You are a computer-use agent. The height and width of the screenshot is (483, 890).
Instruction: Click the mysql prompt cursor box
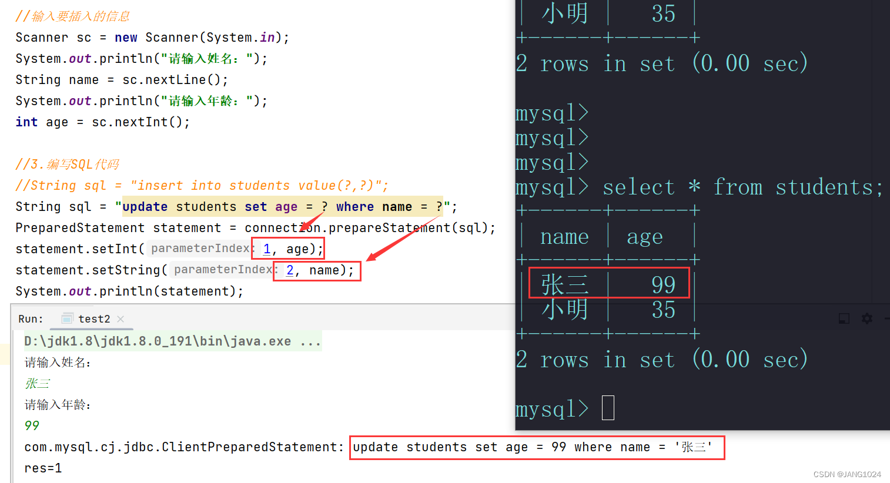coord(608,407)
